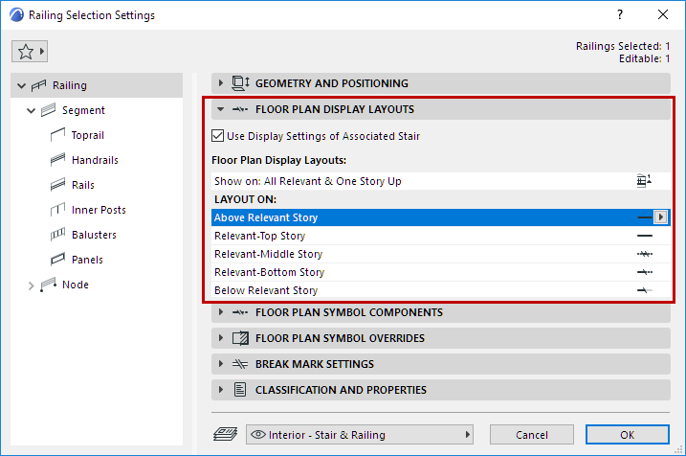Select the Toprail tree item icon
This screenshot has width=686, height=456.
click(55, 135)
